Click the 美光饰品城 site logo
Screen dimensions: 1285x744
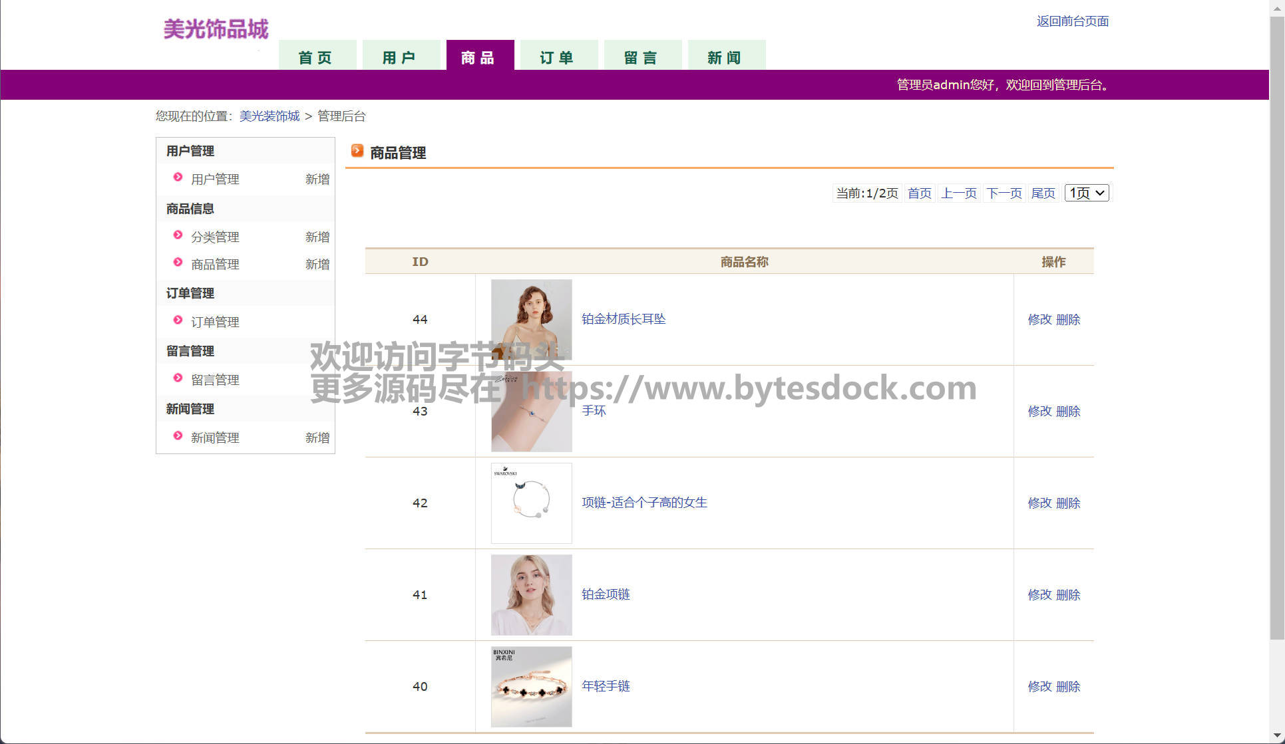tap(216, 29)
